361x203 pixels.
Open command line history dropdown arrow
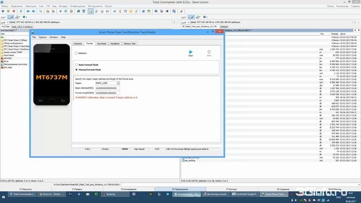coord(359,184)
